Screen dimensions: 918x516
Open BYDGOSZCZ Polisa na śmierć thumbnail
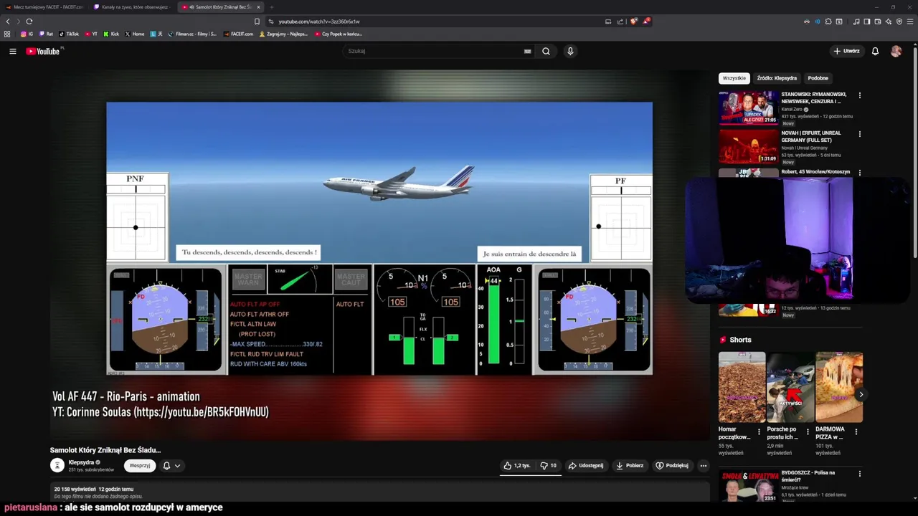[x=749, y=487]
